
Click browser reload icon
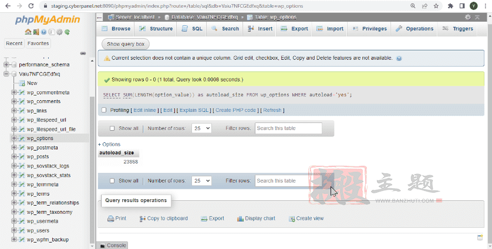[31, 6]
